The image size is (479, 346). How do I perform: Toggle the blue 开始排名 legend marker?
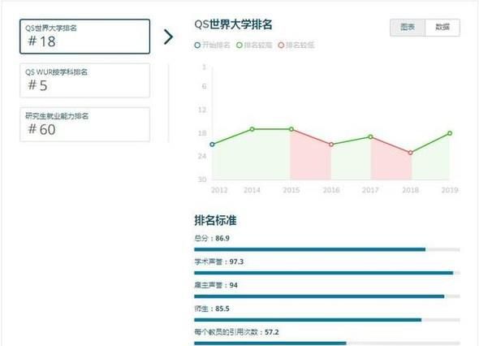[x=197, y=45]
